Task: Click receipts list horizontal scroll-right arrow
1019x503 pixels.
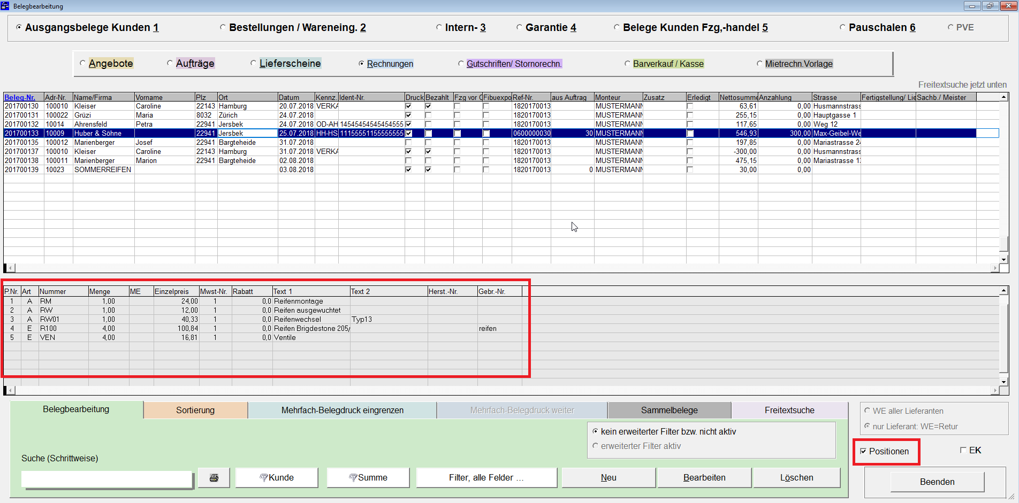Action: point(995,268)
